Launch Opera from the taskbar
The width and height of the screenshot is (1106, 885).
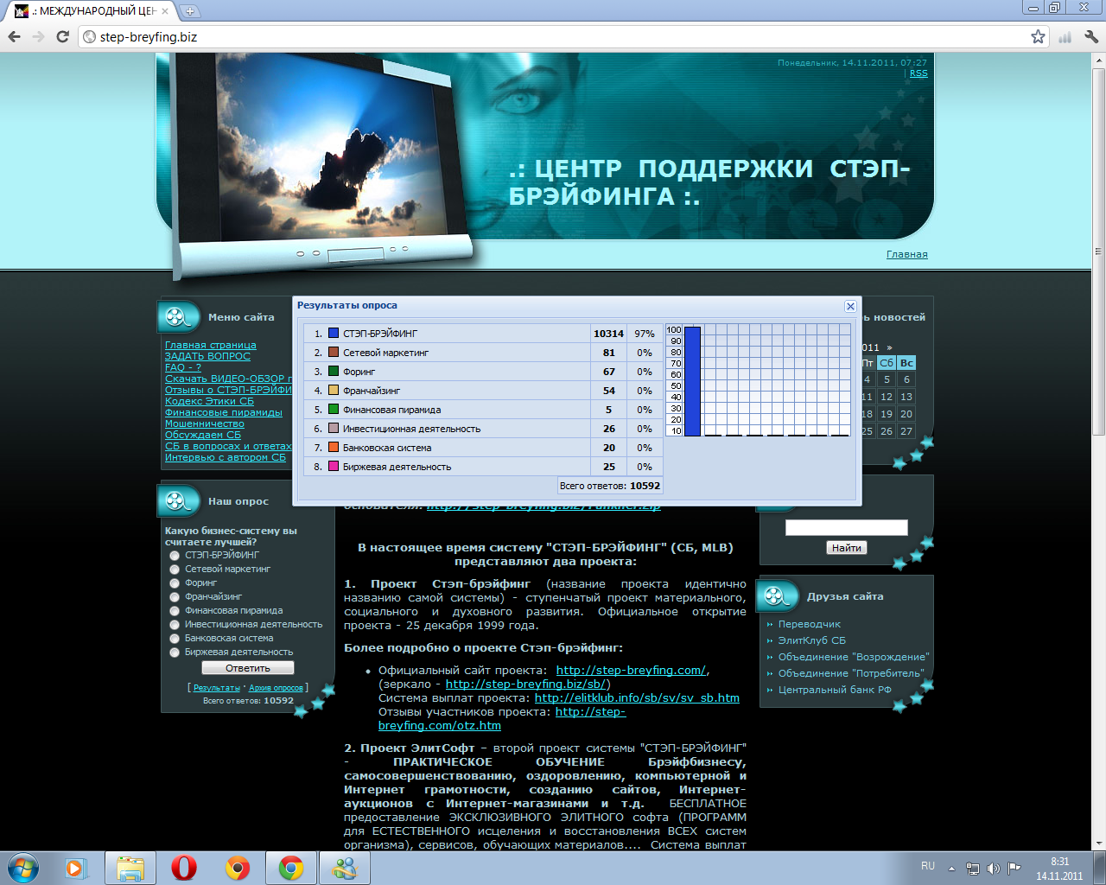[183, 868]
